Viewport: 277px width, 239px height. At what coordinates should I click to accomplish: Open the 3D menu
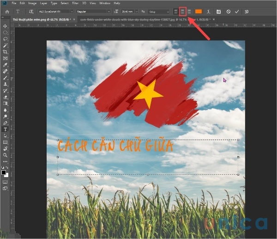pos(84,3)
